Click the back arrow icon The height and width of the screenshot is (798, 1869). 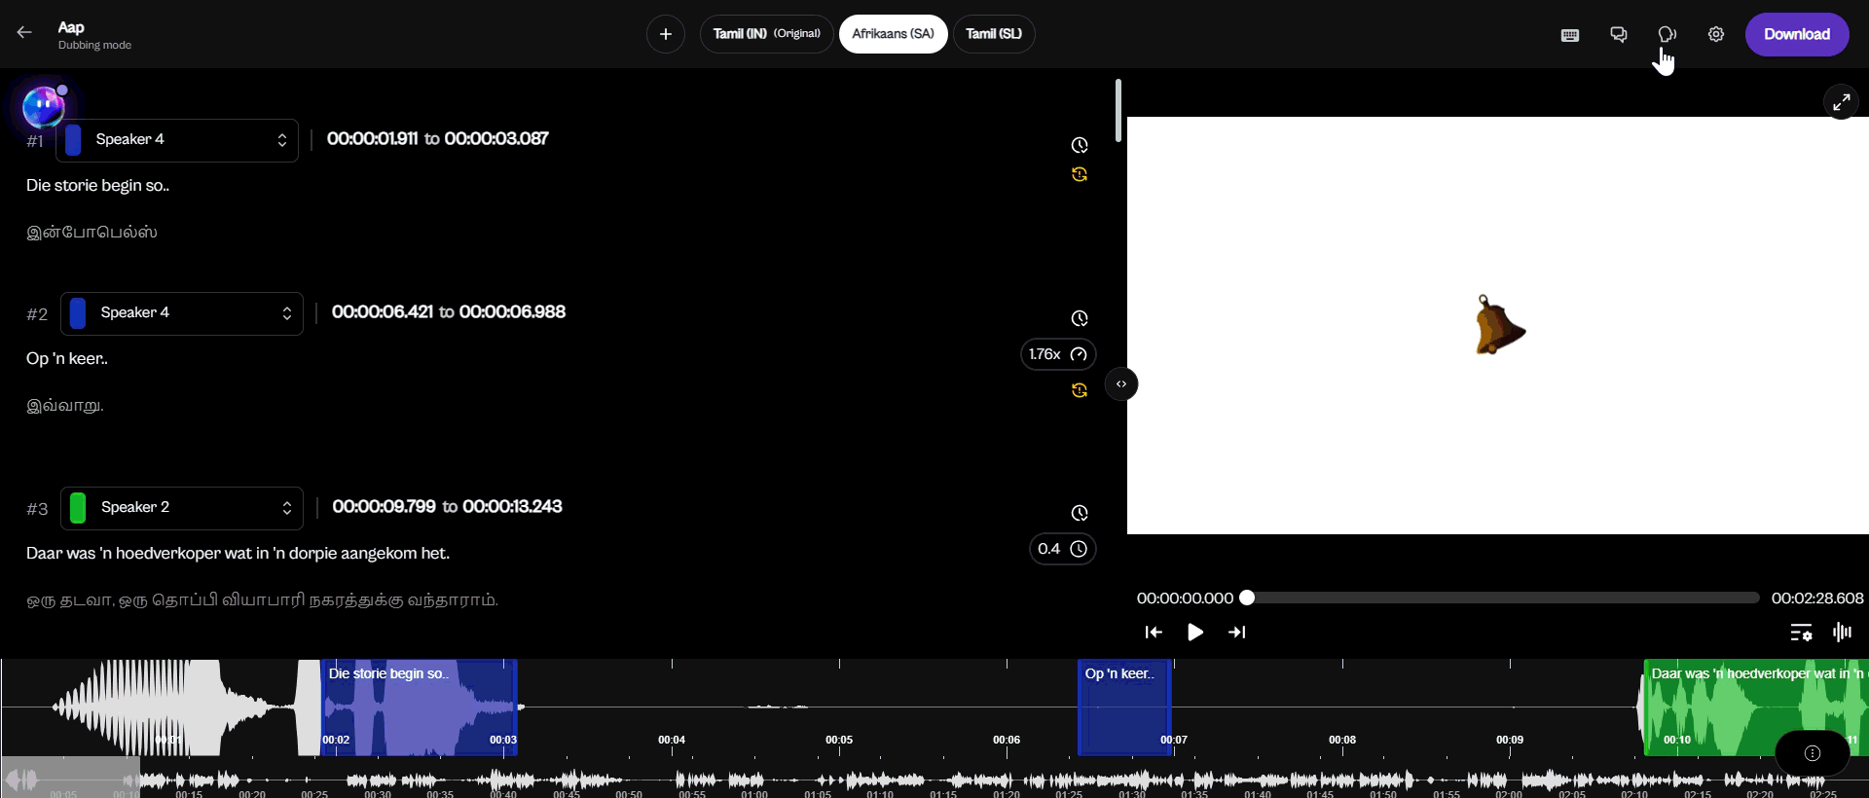click(x=24, y=33)
